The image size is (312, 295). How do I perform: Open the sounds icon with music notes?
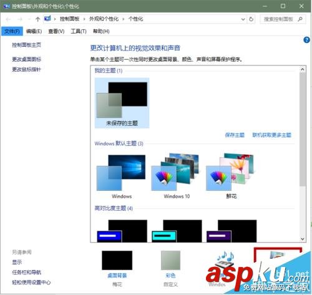225,259
